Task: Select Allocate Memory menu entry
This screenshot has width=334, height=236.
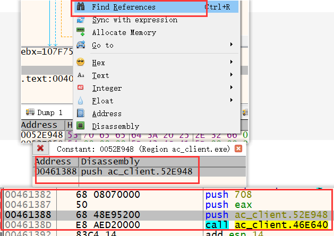Action: [124, 32]
